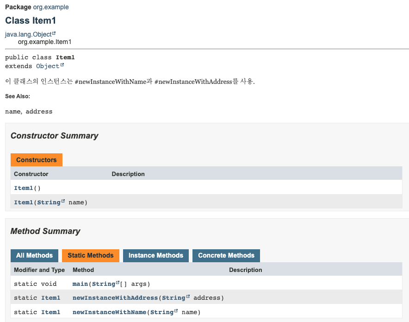Click the Modifier and Type column header

(x=39, y=270)
